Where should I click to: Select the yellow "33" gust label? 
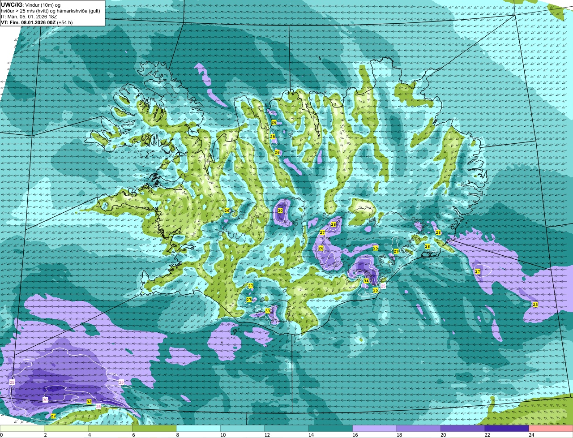click(268, 310)
